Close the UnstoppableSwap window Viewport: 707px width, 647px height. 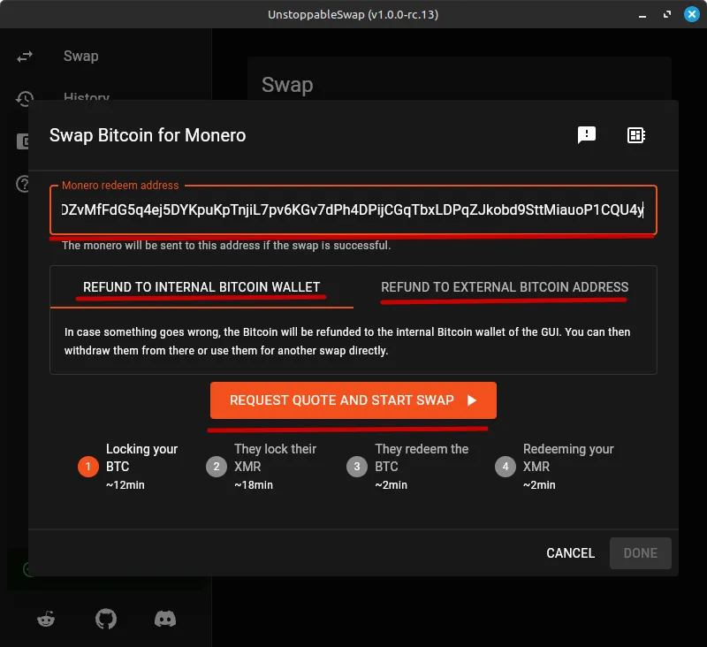click(692, 14)
